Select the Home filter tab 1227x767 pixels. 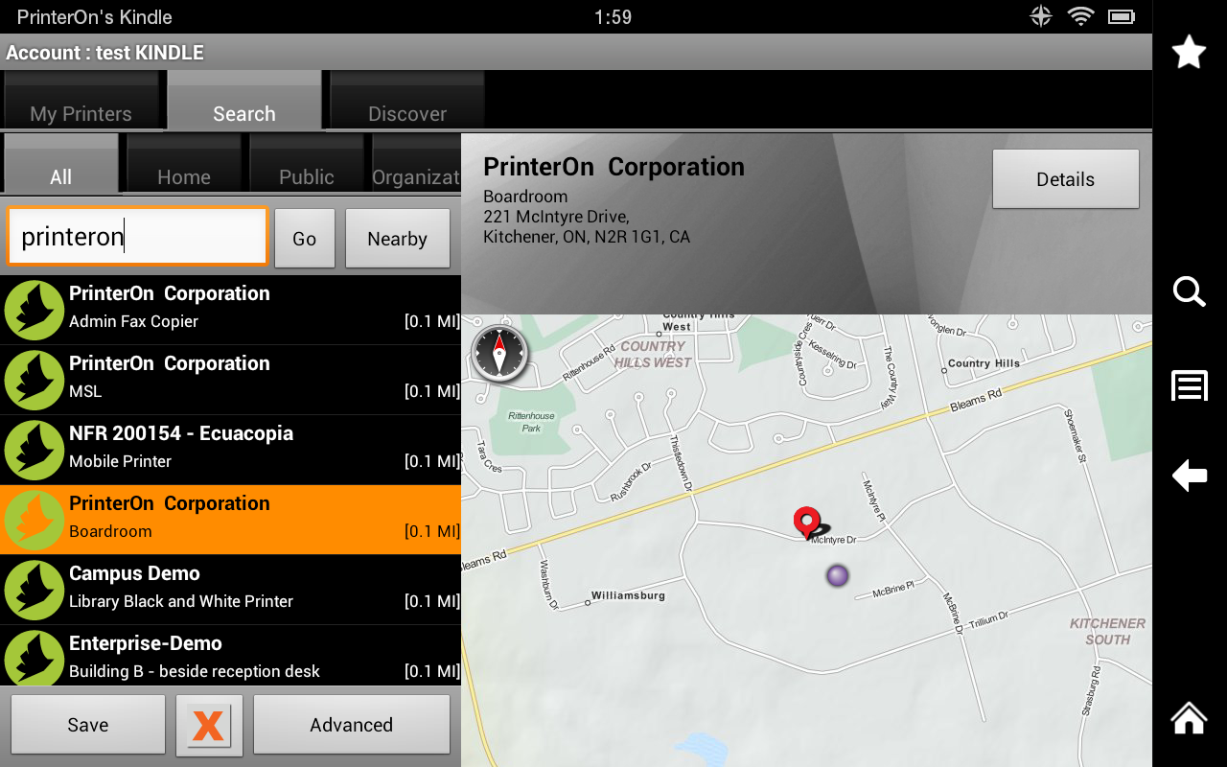pos(184,176)
